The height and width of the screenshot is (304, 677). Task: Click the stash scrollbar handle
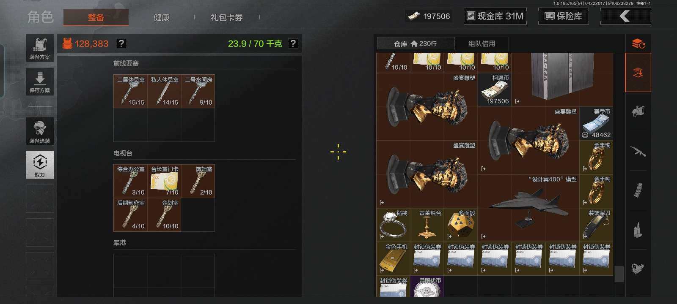[x=619, y=274]
